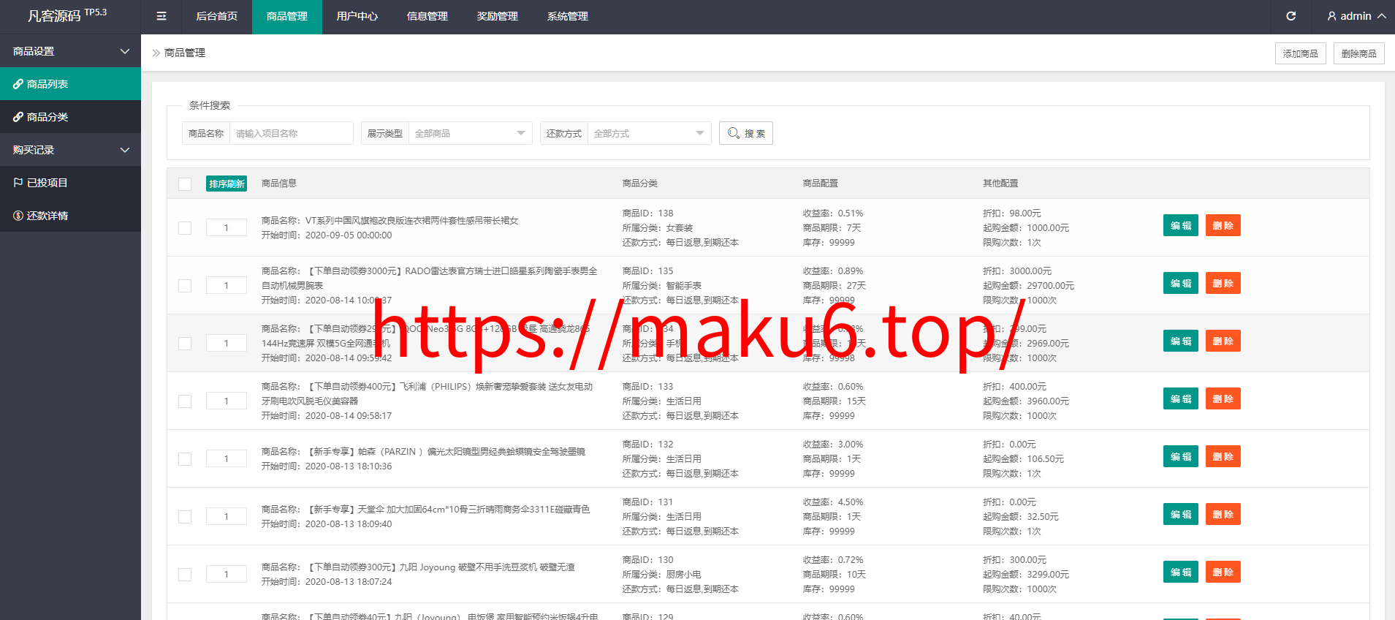
Task: Edit product ID 133 via 编辑
Action: click(1181, 398)
